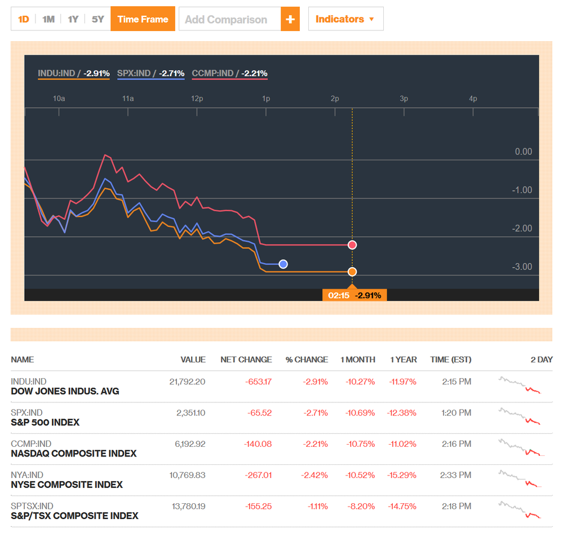Open the S&P 500 INDEX link

click(45, 423)
